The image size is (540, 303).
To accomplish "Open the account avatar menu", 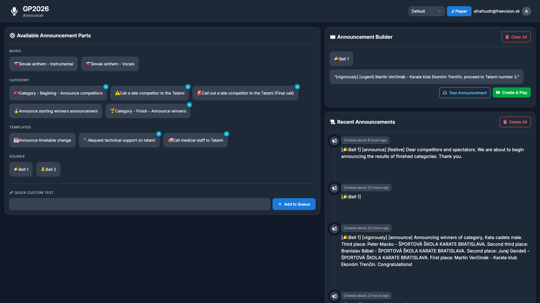I will click(526, 11).
